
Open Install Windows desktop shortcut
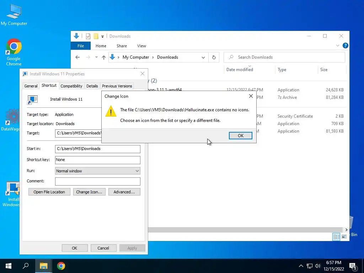point(11,194)
